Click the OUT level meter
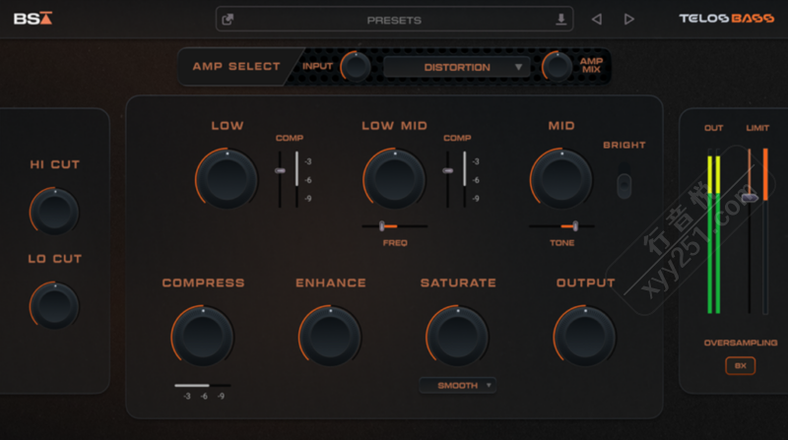The height and width of the screenshot is (440, 788). click(x=713, y=231)
